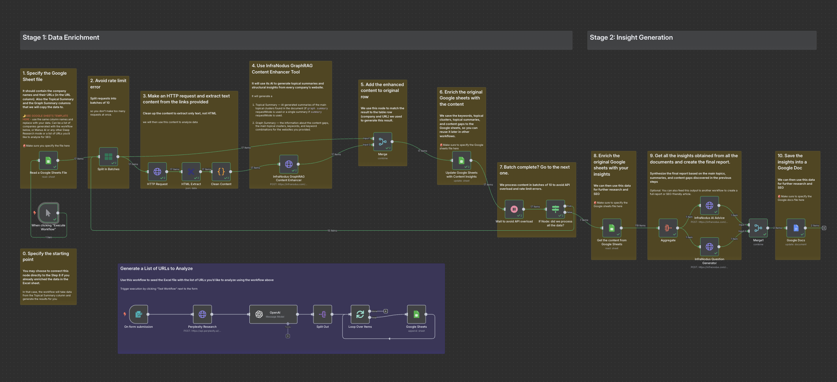Click '6. Enrich the original Google sheets' note title

[461, 98]
